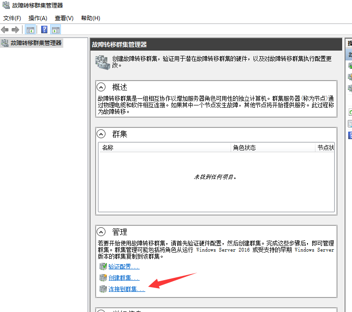Click the 连接到群集... link
The image size is (352, 312).
[x=127, y=289]
